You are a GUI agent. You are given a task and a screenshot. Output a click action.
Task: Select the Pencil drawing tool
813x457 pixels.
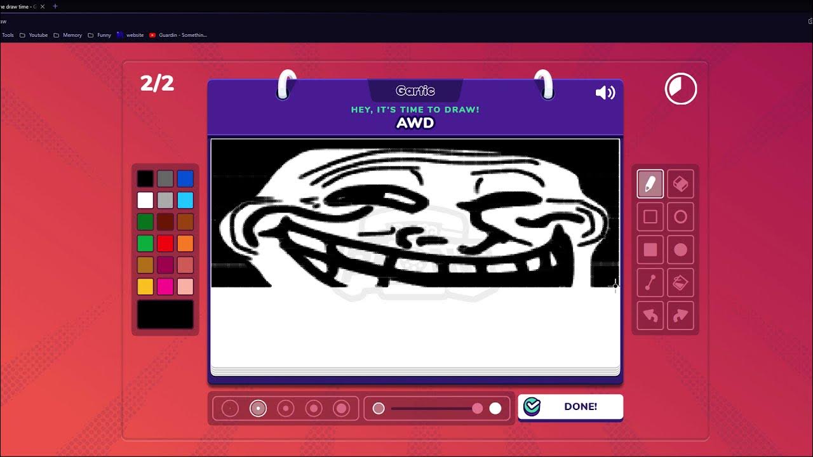point(650,184)
